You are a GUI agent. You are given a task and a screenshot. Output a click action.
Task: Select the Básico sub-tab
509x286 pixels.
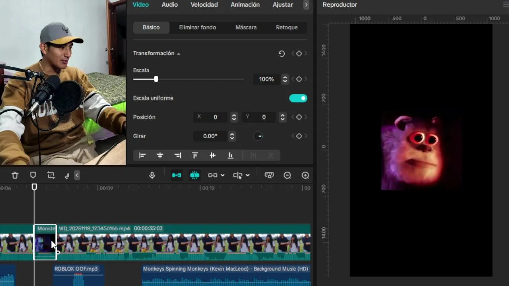[151, 27]
